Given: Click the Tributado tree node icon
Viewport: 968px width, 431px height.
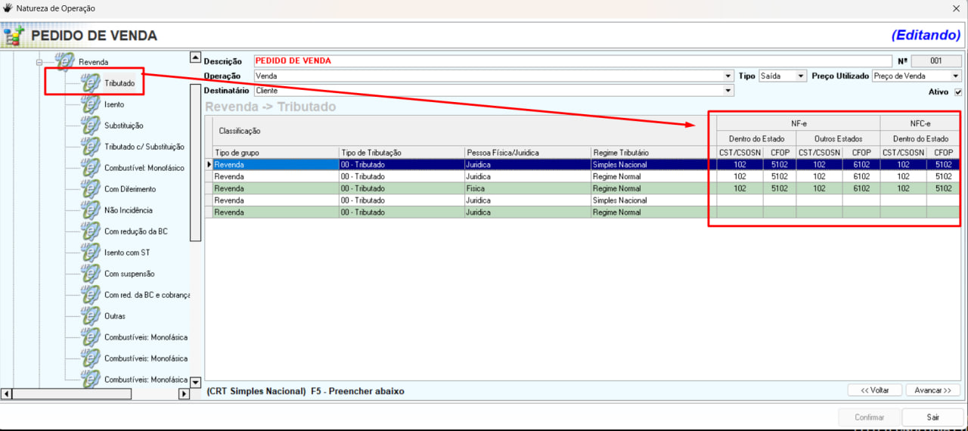Looking at the screenshot, I should point(91,83).
